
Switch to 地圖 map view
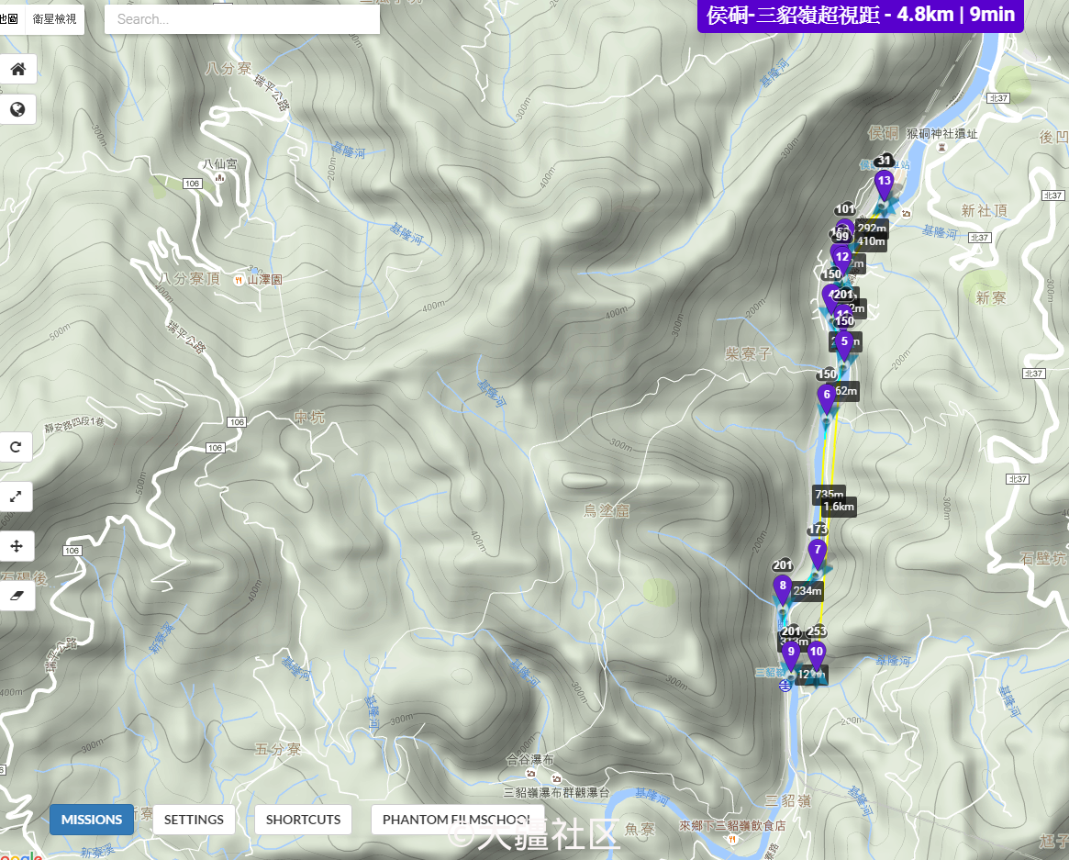coord(9,18)
